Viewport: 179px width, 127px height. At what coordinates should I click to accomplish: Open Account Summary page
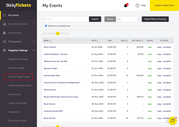(x=18, y=24)
